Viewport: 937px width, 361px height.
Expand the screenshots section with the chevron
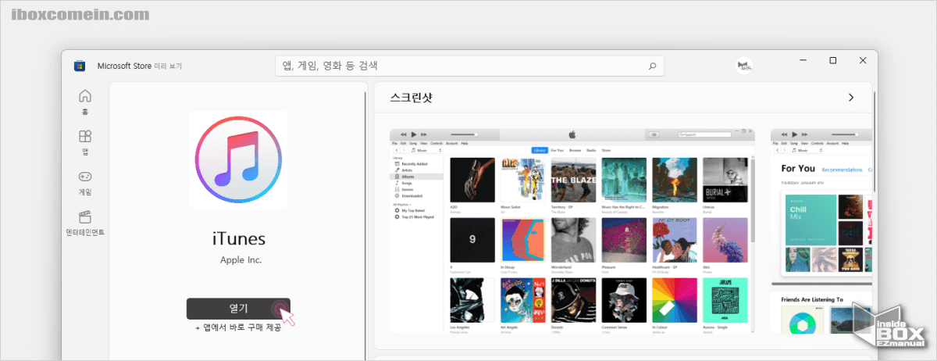point(851,98)
